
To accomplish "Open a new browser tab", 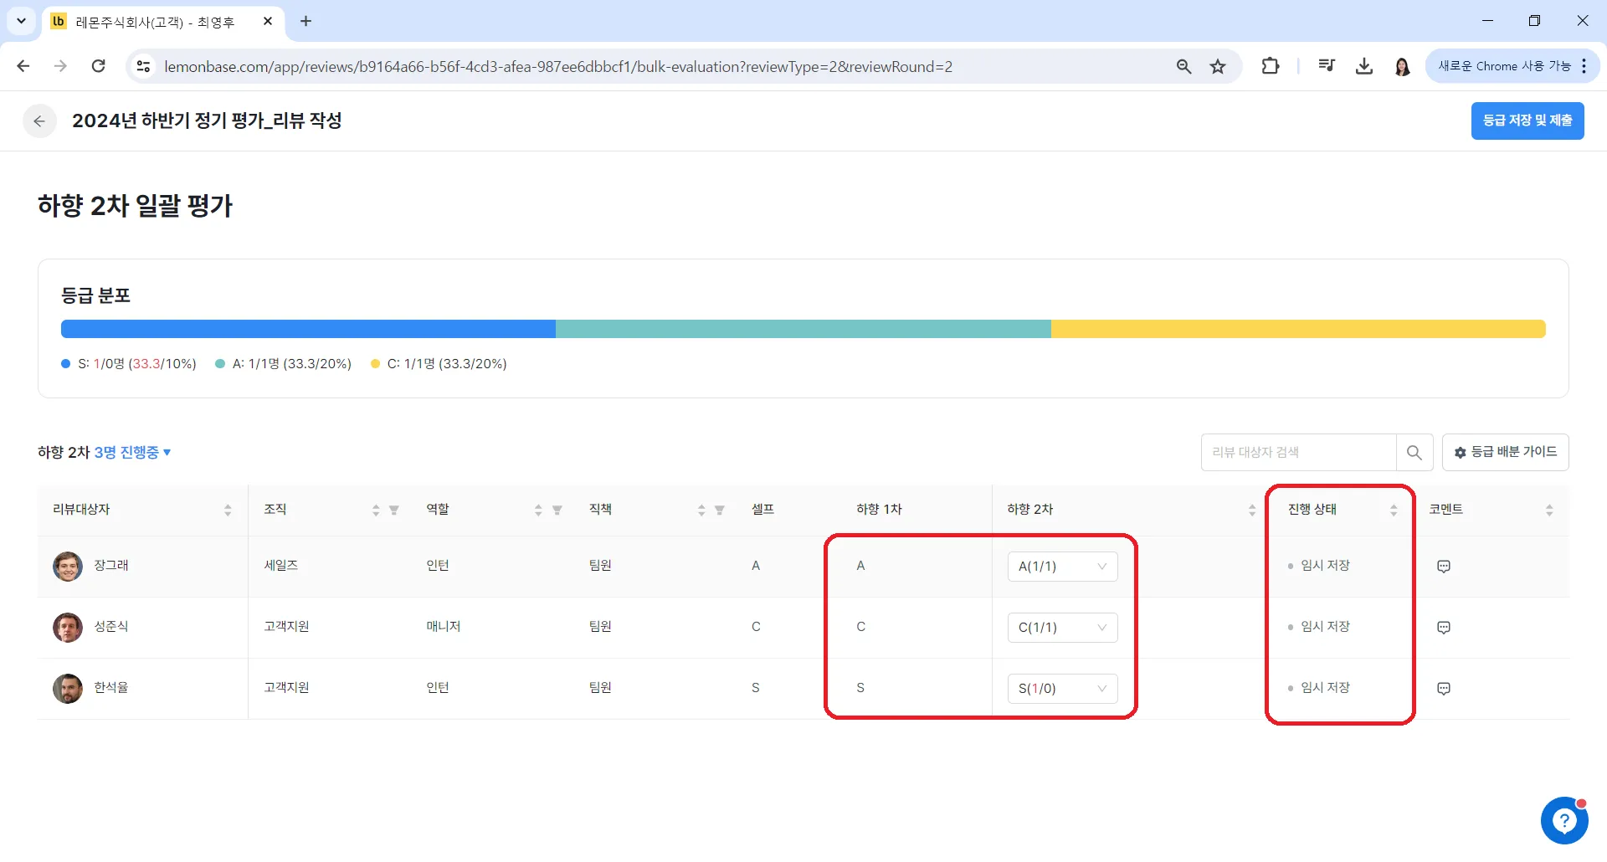I will coord(305,21).
